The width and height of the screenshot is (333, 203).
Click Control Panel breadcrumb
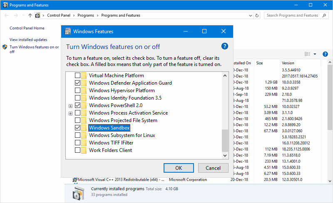click(59, 15)
